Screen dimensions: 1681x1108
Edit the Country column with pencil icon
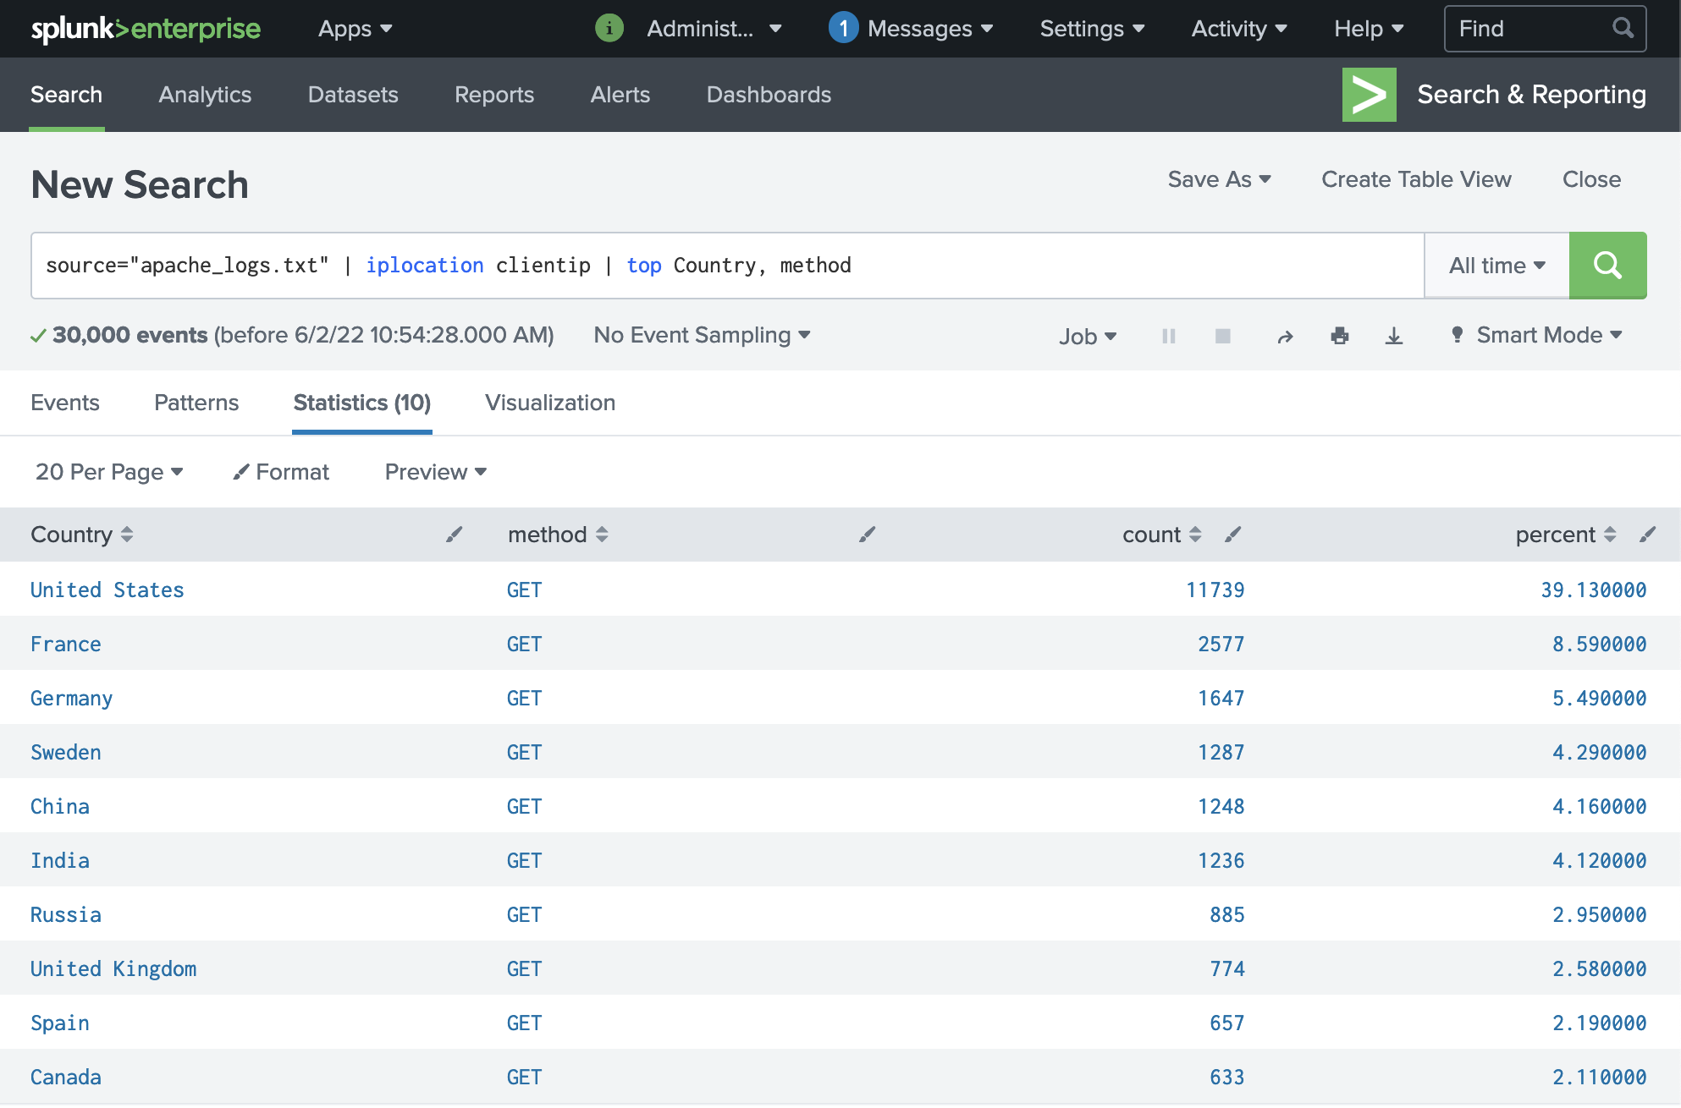[x=455, y=535]
